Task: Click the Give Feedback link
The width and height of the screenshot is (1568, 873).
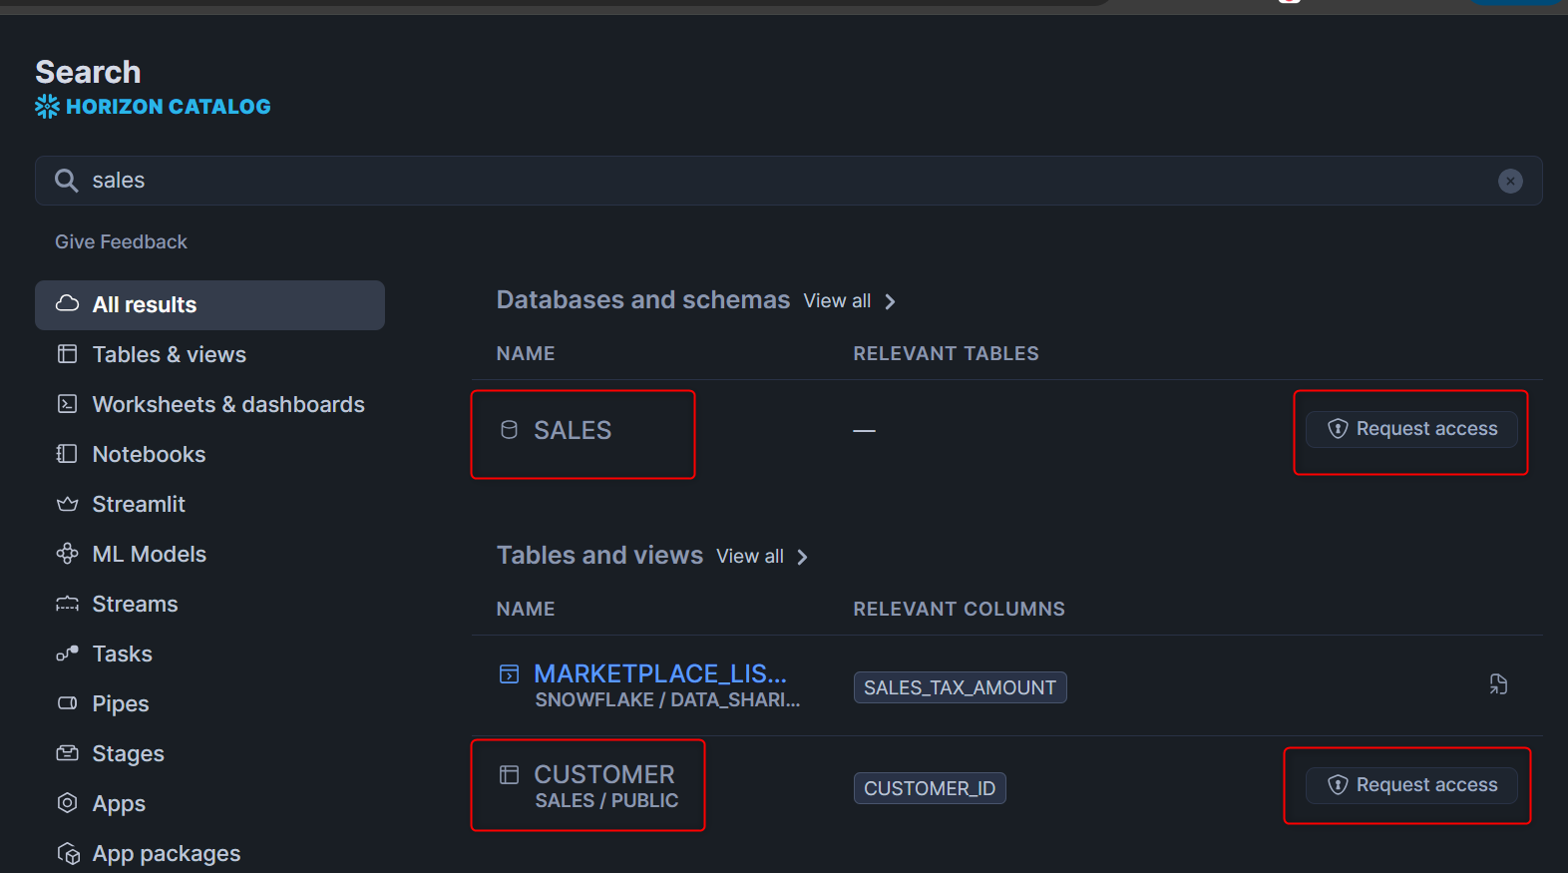Action: 121,242
